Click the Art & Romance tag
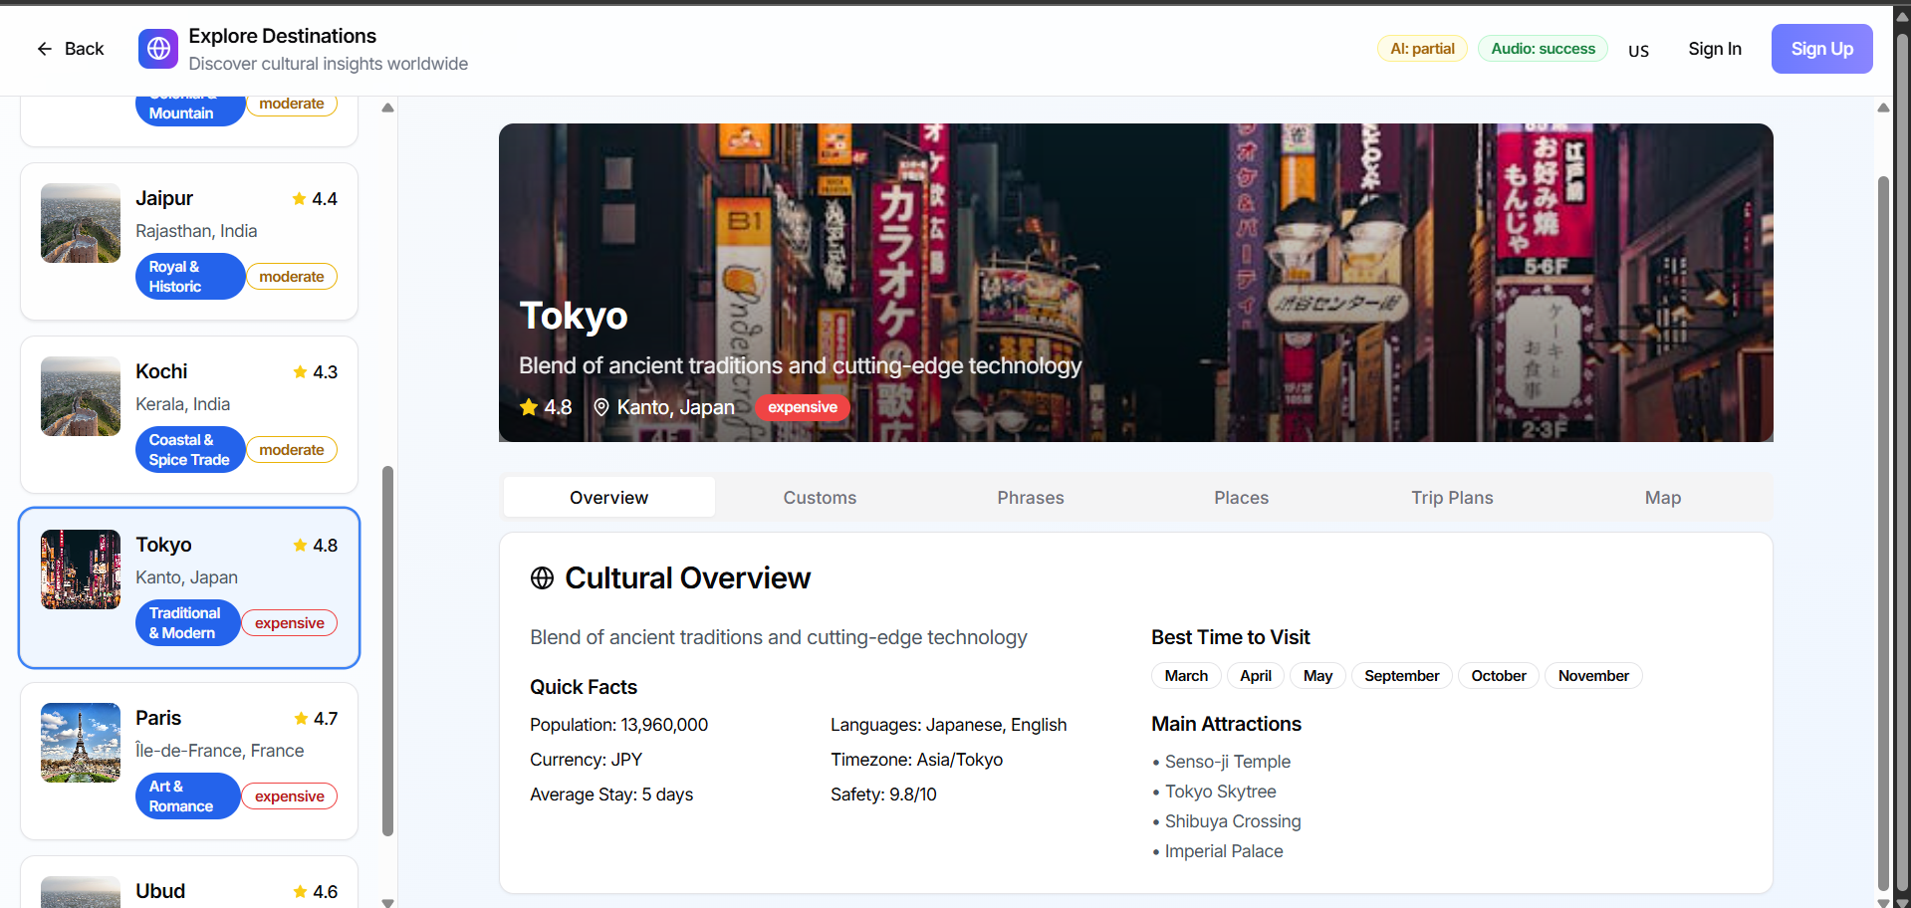This screenshot has height=908, width=1911. [x=187, y=796]
